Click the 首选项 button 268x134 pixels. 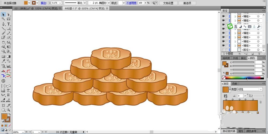pos(187,3)
